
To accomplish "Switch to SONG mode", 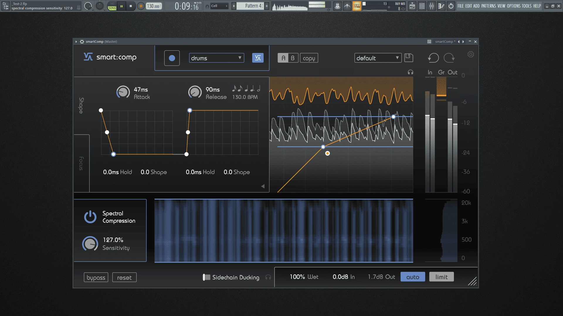I will click(112, 8).
